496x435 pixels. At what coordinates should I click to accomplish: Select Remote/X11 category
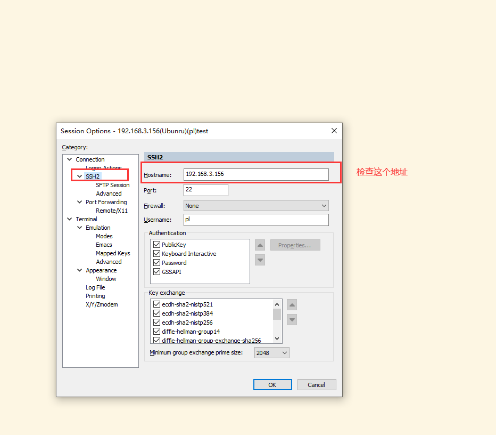(x=112, y=211)
